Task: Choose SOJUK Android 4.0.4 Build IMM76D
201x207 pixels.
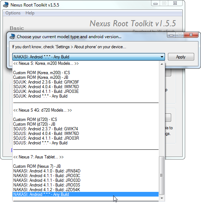Action: 86,87
